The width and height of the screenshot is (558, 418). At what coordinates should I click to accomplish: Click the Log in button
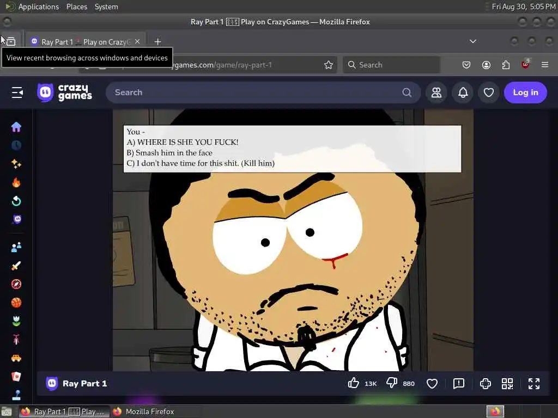[x=525, y=93]
